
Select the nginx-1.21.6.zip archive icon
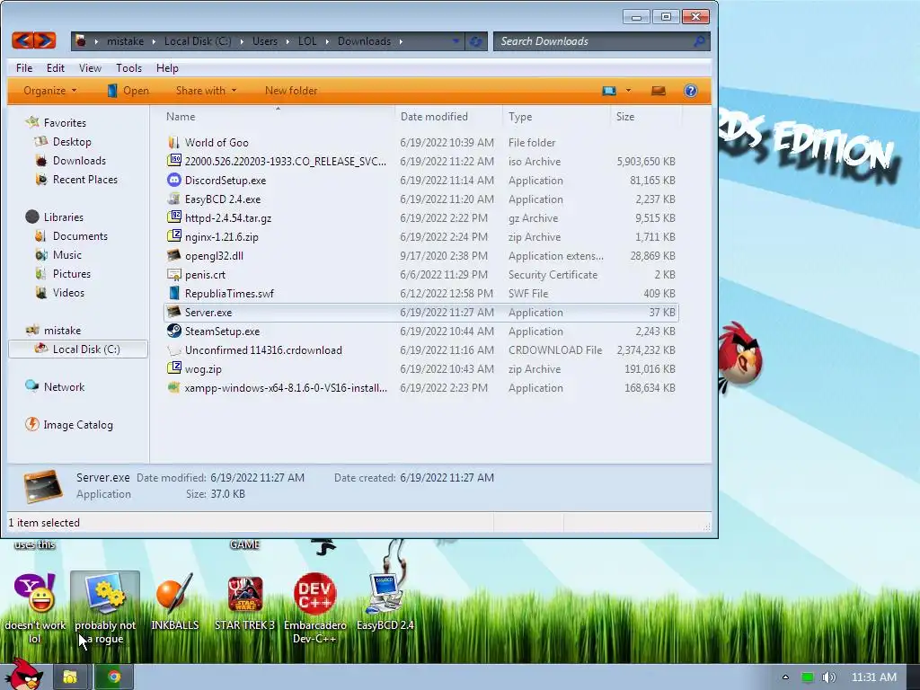(x=173, y=236)
